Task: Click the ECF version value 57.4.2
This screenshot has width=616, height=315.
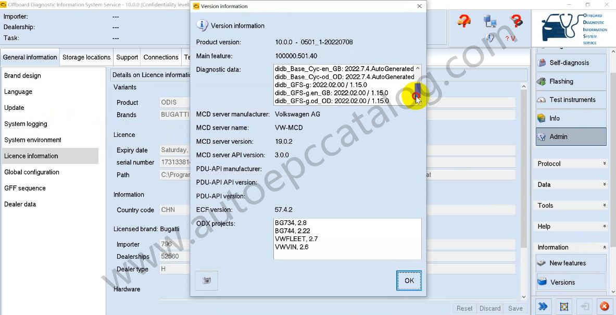Action: pos(283,210)
